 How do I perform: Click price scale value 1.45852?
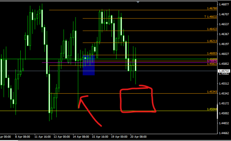pyautogui.click(x=224, y=64)
